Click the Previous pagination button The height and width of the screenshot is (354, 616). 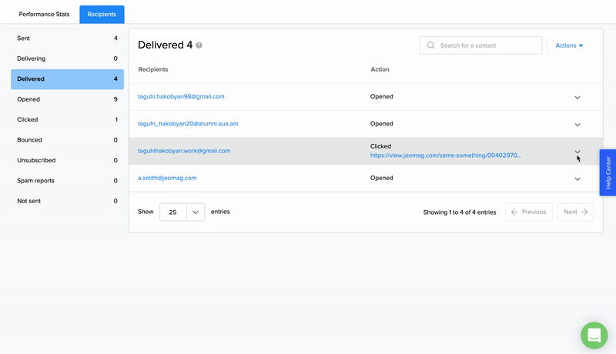pos(528,212)
